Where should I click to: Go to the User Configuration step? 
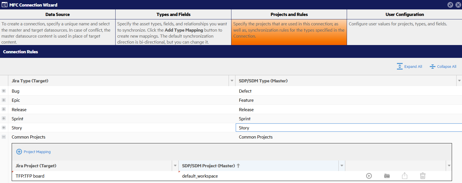click(404, 15)
